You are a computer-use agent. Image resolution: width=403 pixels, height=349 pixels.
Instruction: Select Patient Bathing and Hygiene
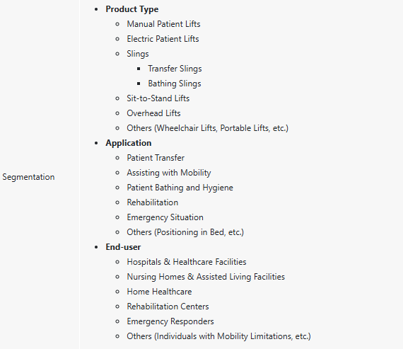(x=180, y=188)
